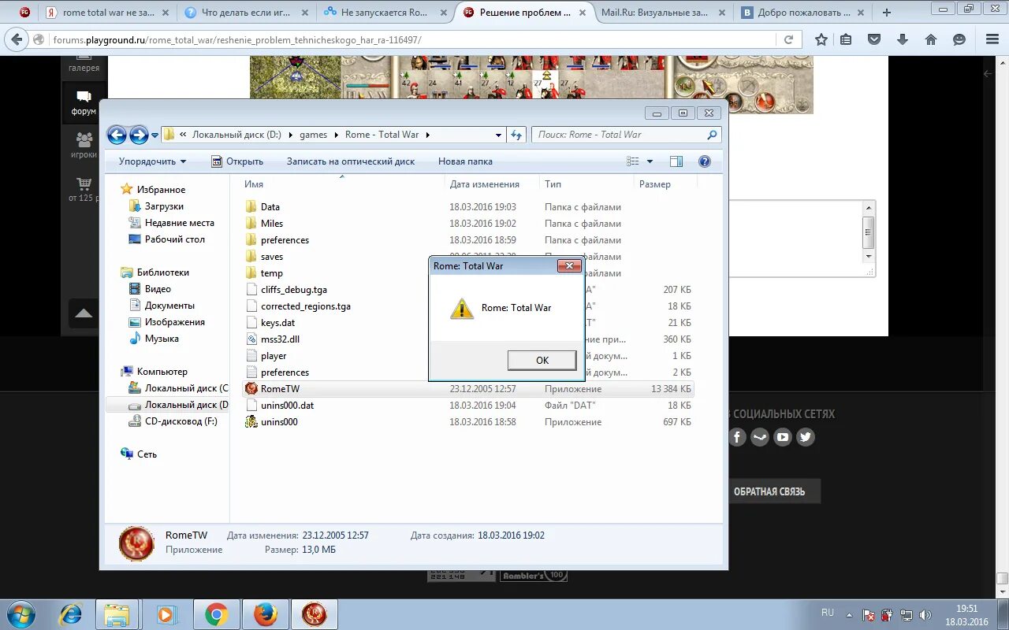Open Firefox downloads arrow icon
Screen dimensions: 1009x630
pos(903,39)
